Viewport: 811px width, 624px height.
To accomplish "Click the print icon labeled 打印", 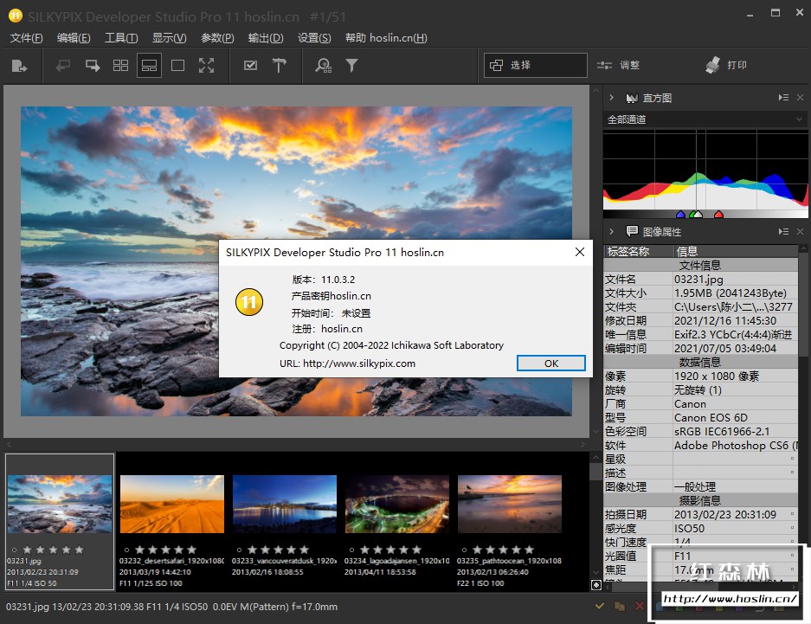I will (x=725, y=65).
